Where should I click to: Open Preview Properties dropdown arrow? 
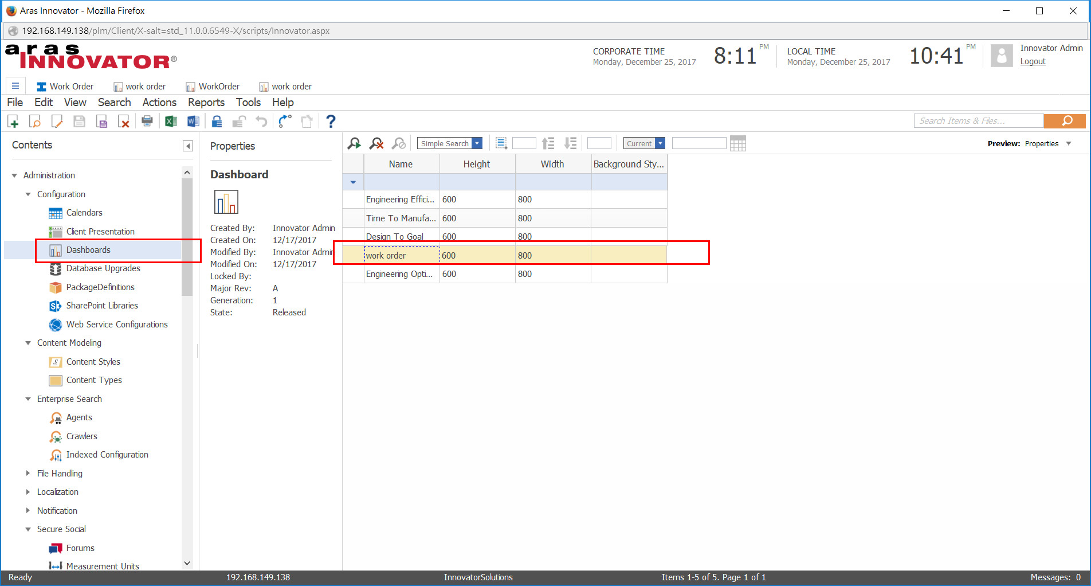[1069, 143]
